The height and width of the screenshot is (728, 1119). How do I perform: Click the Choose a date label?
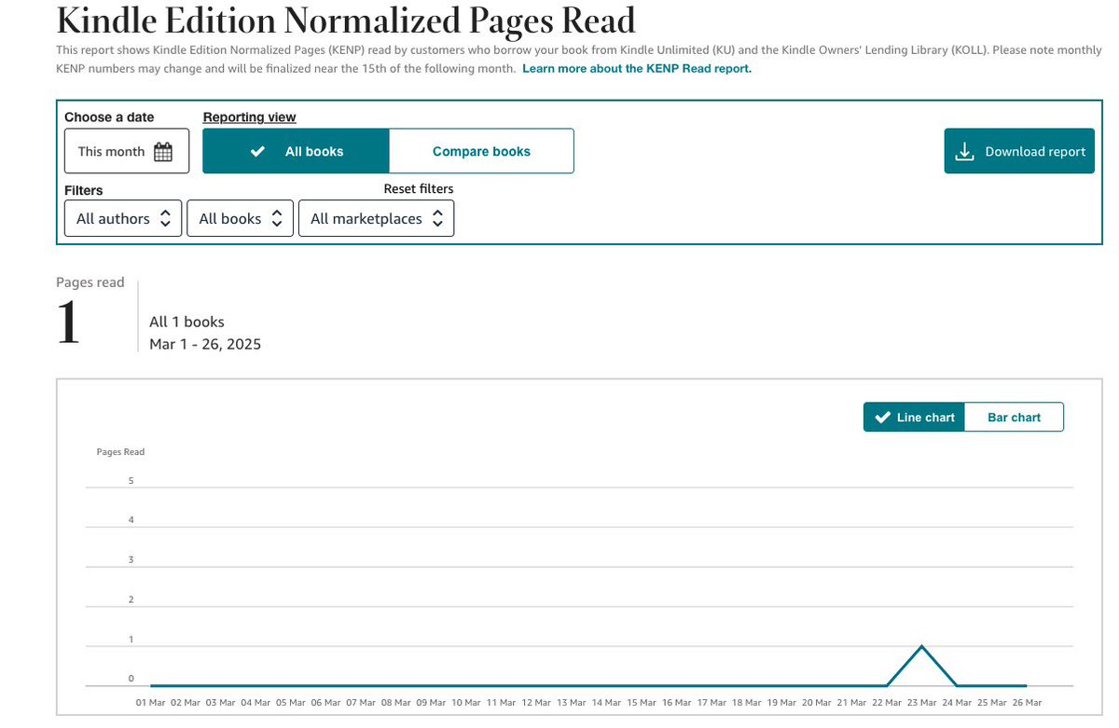pos(109,117)
